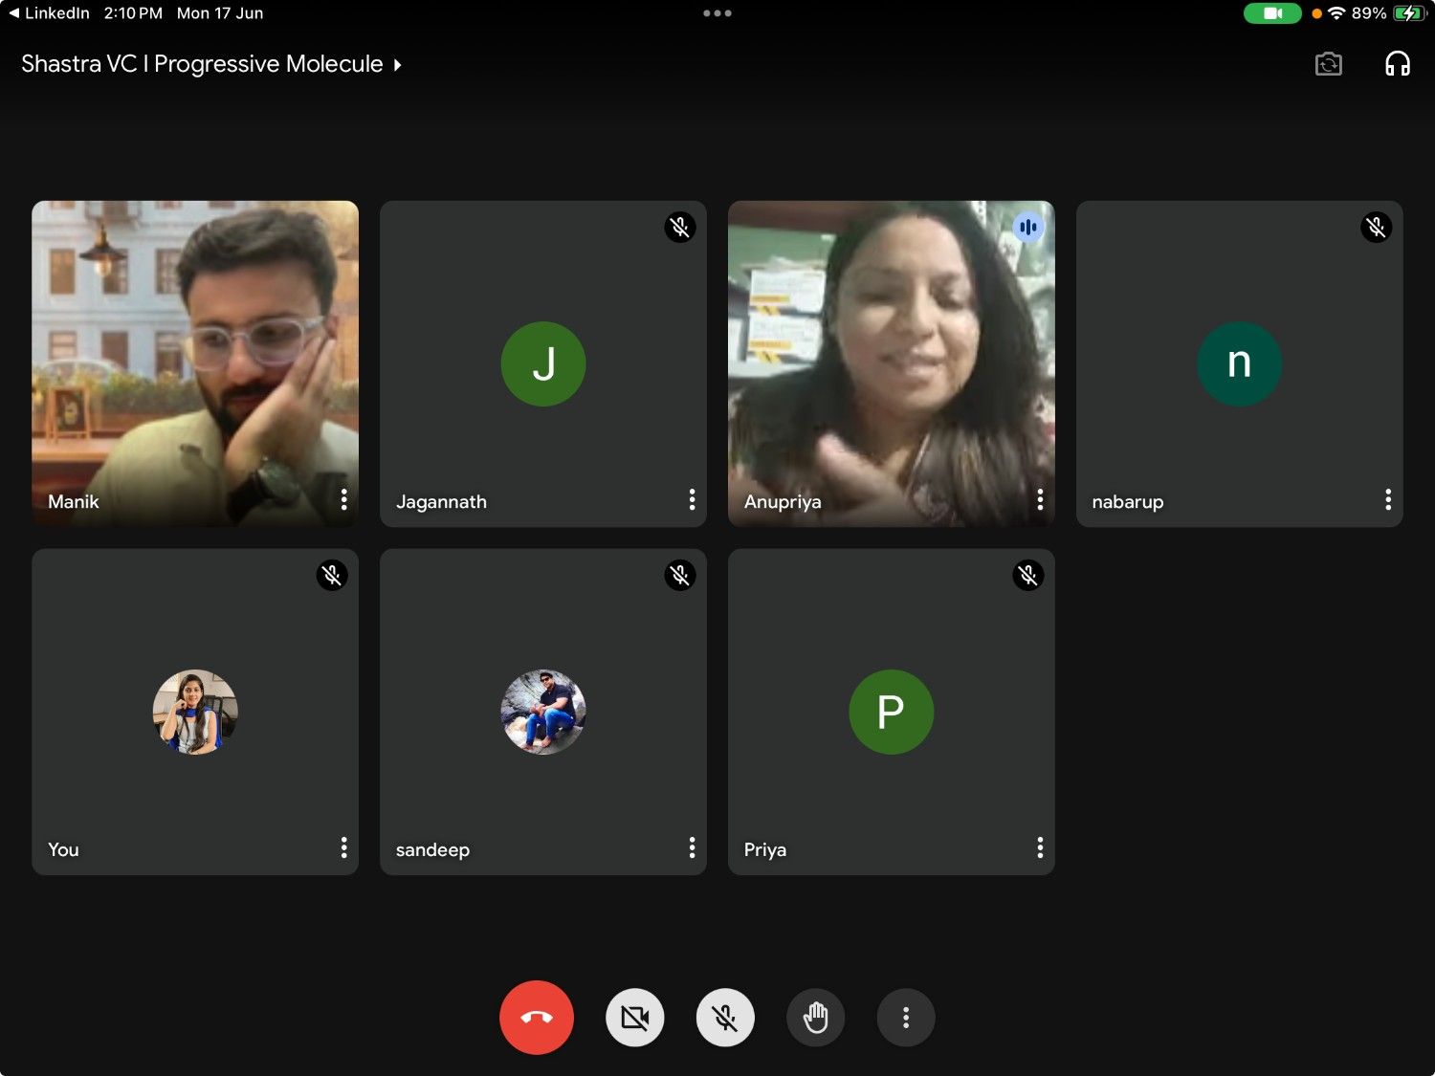Tap the battery icon in the status bar

point(1409,13)
